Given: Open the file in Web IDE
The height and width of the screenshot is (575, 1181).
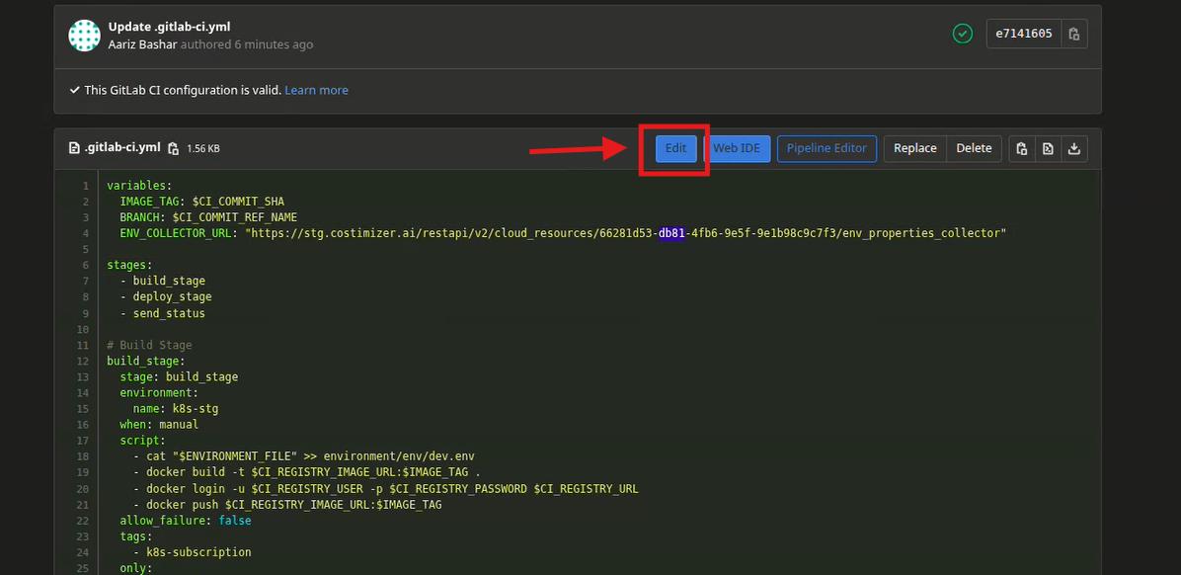Looking at the screenshot, I should (737, 148).
